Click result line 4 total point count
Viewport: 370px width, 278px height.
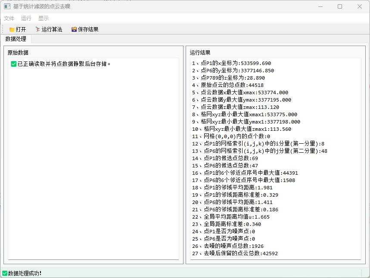pyautogui.click(x=228, y=85)
